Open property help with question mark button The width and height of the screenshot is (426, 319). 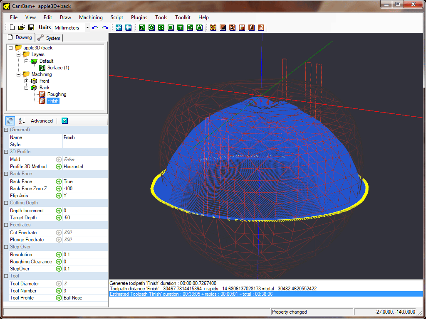click(64, 121)
